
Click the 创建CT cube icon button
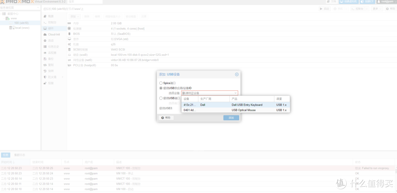[x=362, y=2]
